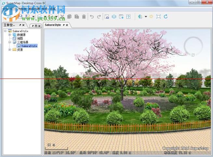Click the Save As workspace icon
The height and width of the screenshot is (157, 213).
click(28, 17)
